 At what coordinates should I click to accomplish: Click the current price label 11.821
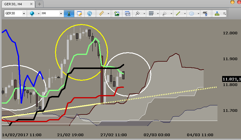click(232, 79)
